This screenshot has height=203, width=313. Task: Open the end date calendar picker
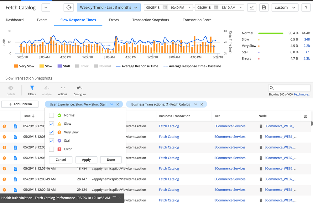pyautogui.click(x=216, y=8)
